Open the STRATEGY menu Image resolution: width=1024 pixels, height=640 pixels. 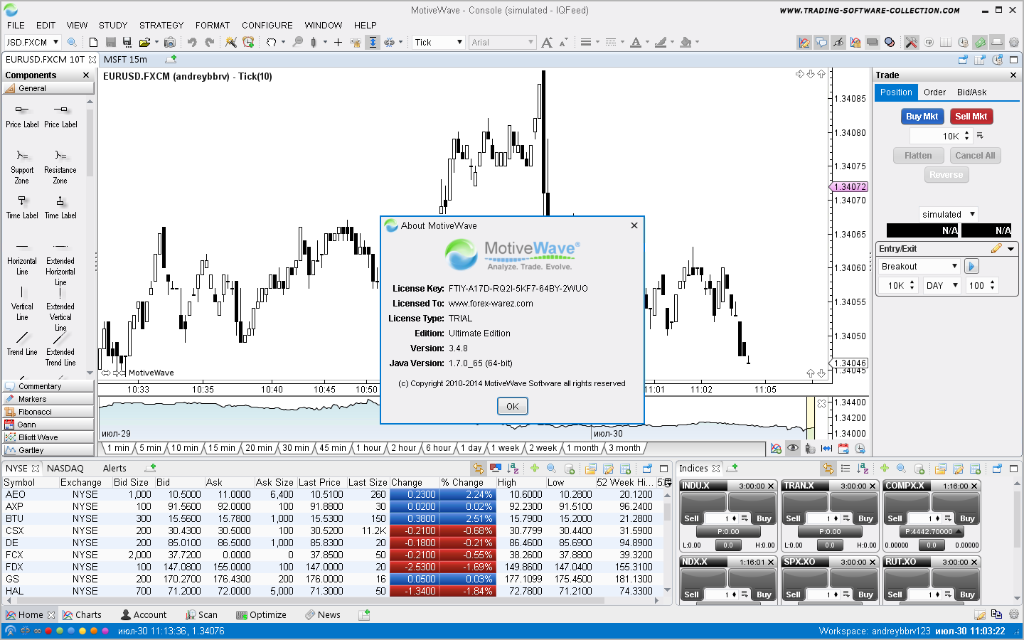(x=161, y=25)
